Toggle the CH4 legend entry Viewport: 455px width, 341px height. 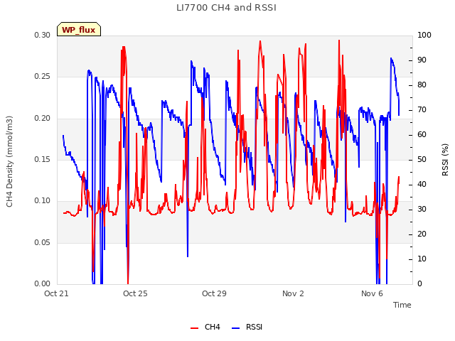pyautogui.click(x=205, y=327)
